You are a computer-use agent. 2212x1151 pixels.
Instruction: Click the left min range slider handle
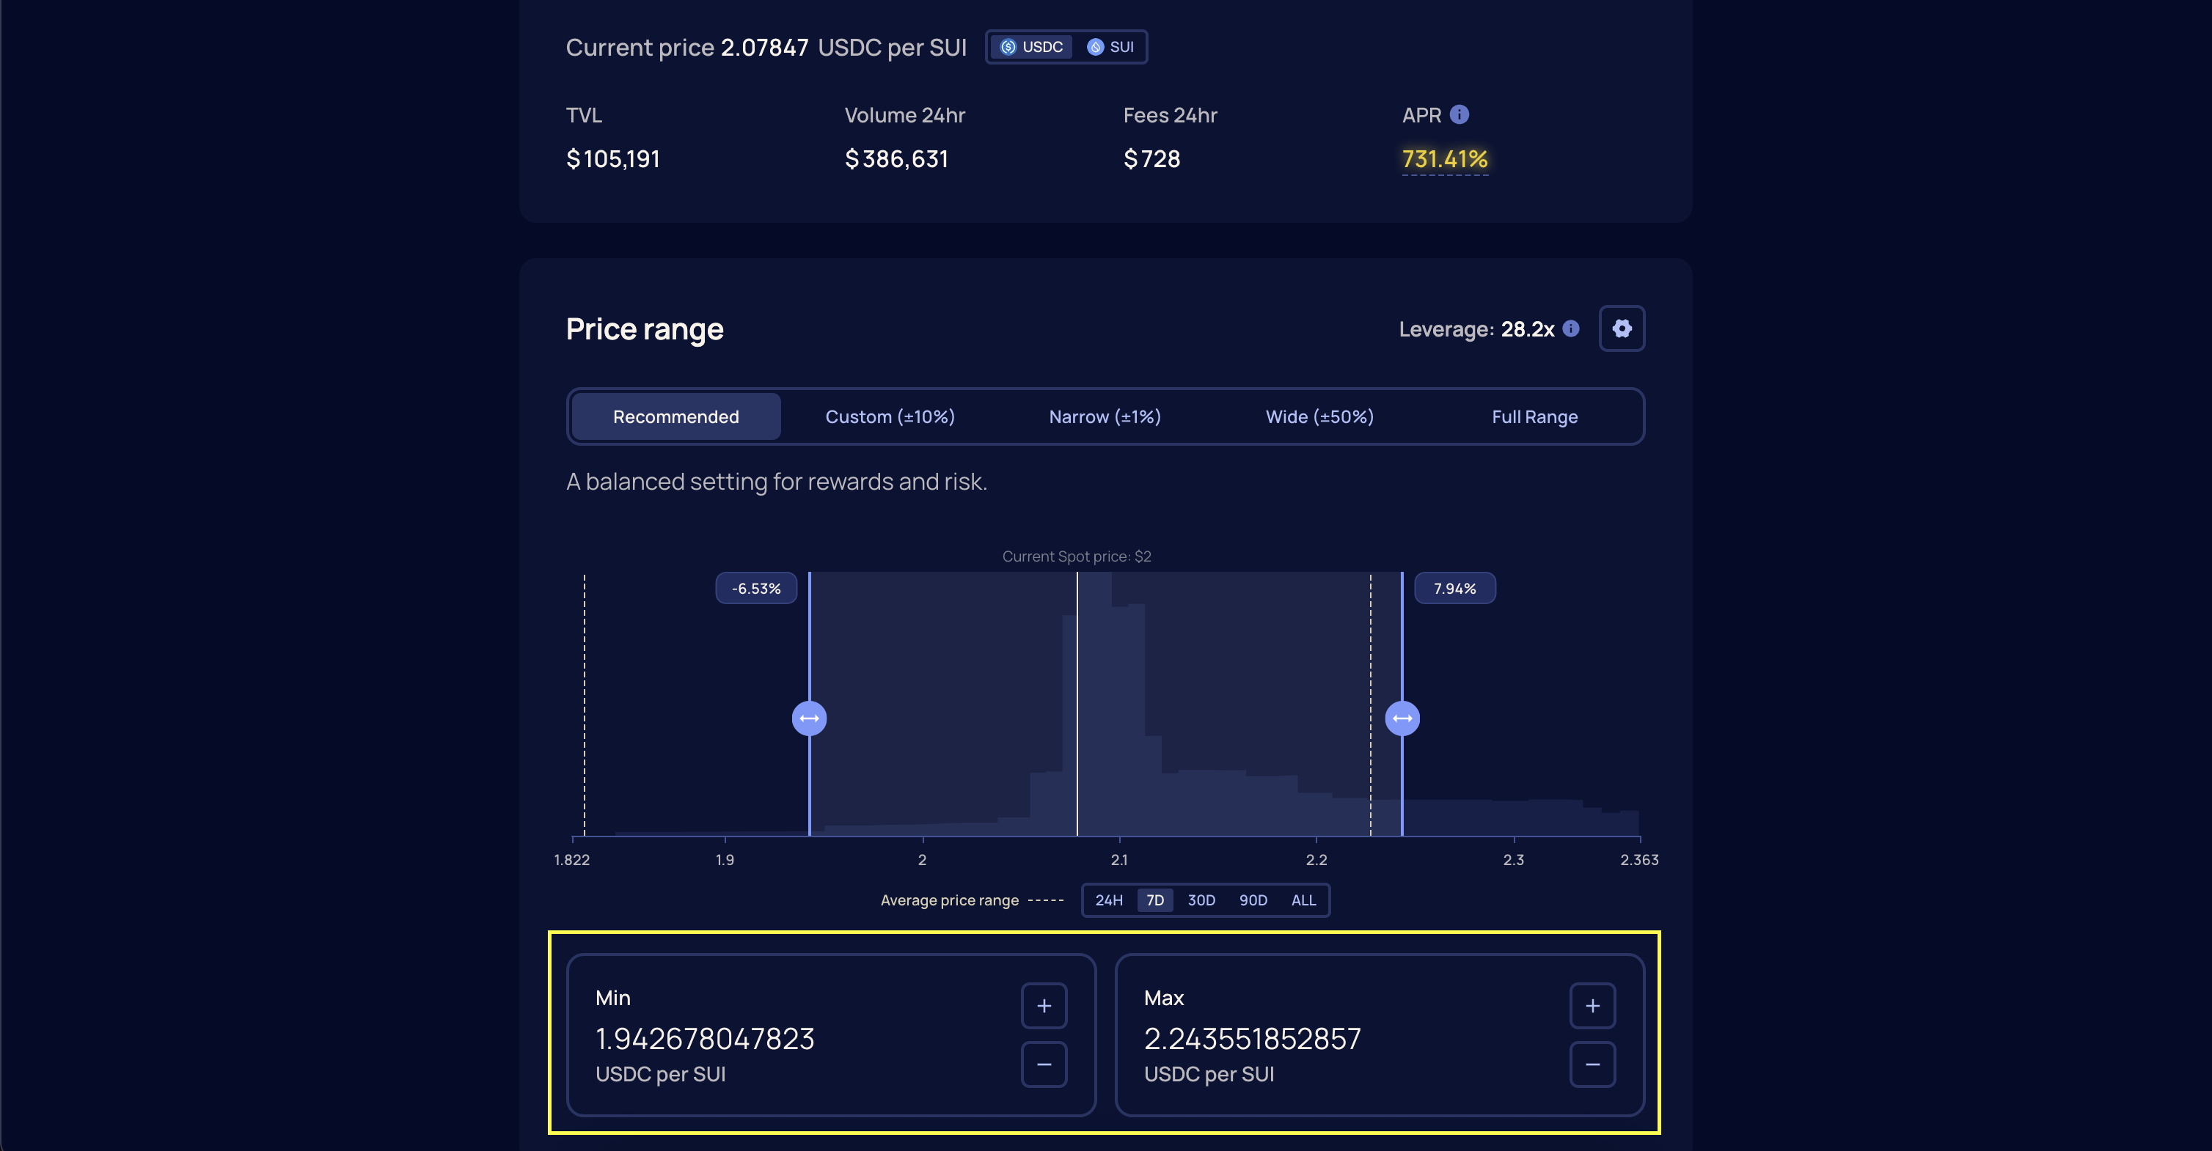tap(809, 718)
